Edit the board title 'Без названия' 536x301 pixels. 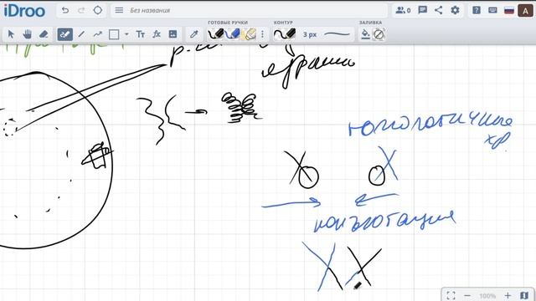(150, 11)
